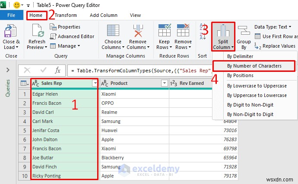Click the Excel application icon
The width and height of the screenshot is (298, 184).
pyautogui.click(x=3, y=5)
